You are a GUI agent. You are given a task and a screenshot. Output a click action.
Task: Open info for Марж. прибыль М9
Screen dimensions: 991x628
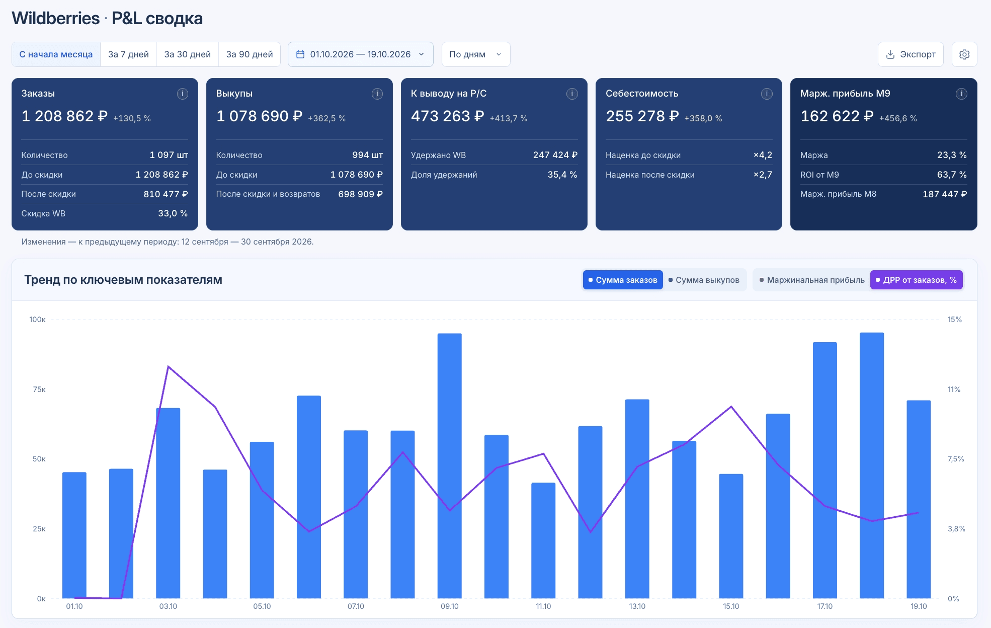961,94
